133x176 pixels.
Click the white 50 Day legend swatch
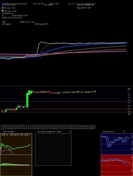(3, 8)
